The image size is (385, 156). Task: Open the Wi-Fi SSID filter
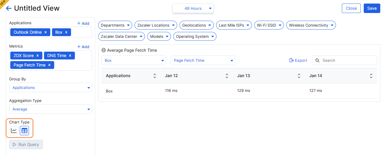point(269,25)
